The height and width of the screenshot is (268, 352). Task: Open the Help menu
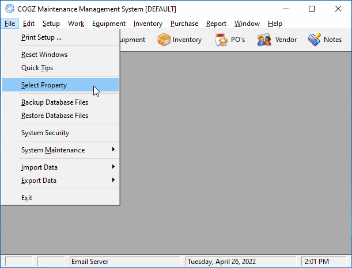pyautogui.click(x=275, y=24)
